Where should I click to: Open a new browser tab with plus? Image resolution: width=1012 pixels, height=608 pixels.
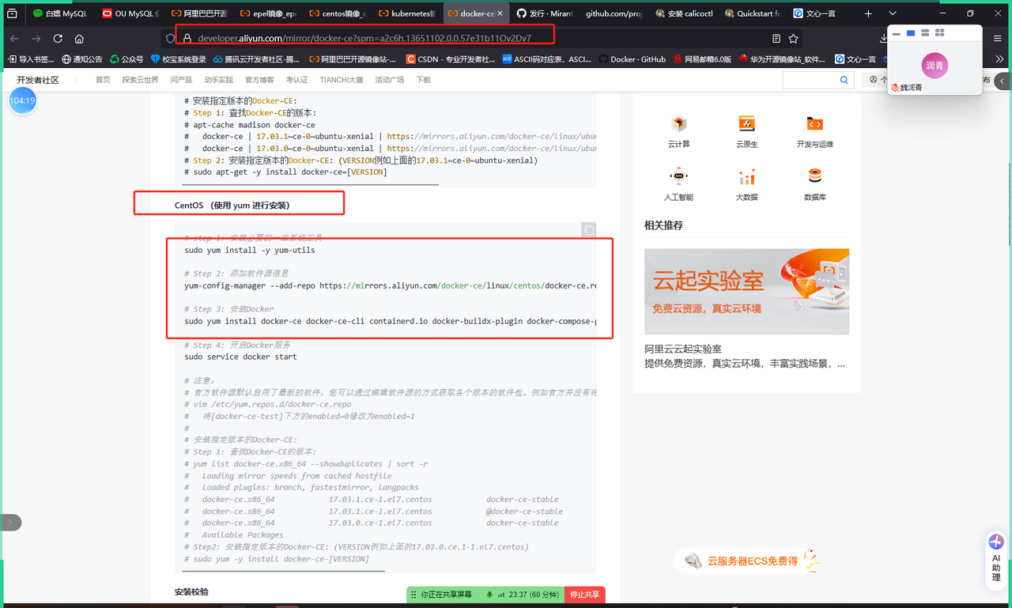click(868, 13)
